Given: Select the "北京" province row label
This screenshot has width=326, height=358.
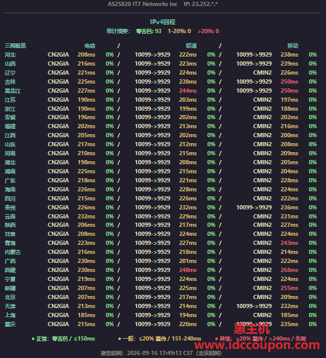Looking at the screenshot, I should click(10, 297).
